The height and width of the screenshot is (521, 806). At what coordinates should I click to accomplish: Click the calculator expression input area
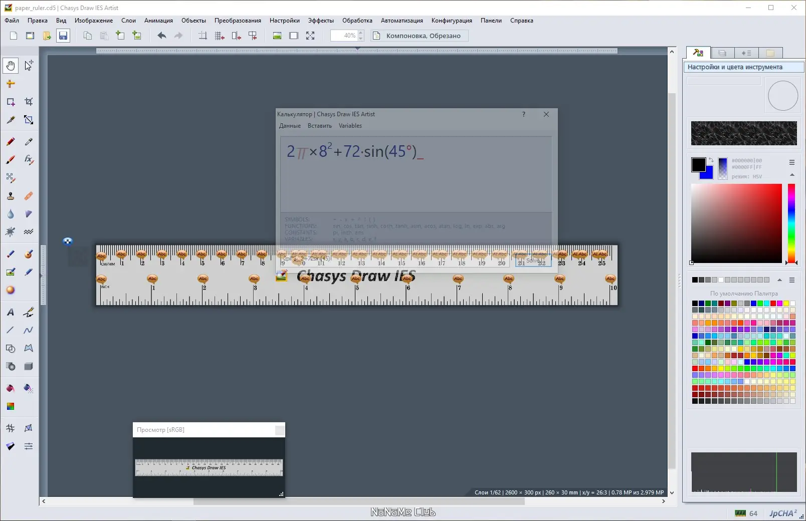click(x=416, y=174)
